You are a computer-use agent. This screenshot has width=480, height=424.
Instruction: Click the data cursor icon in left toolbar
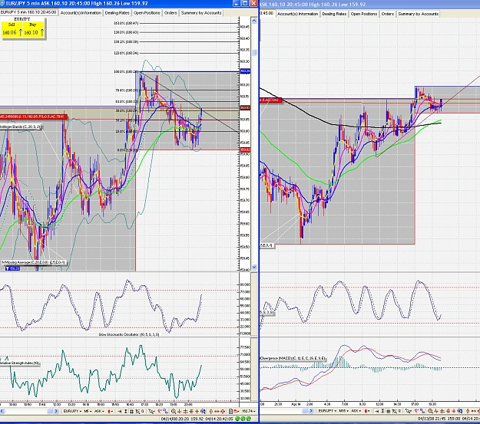tap(137, 411)
